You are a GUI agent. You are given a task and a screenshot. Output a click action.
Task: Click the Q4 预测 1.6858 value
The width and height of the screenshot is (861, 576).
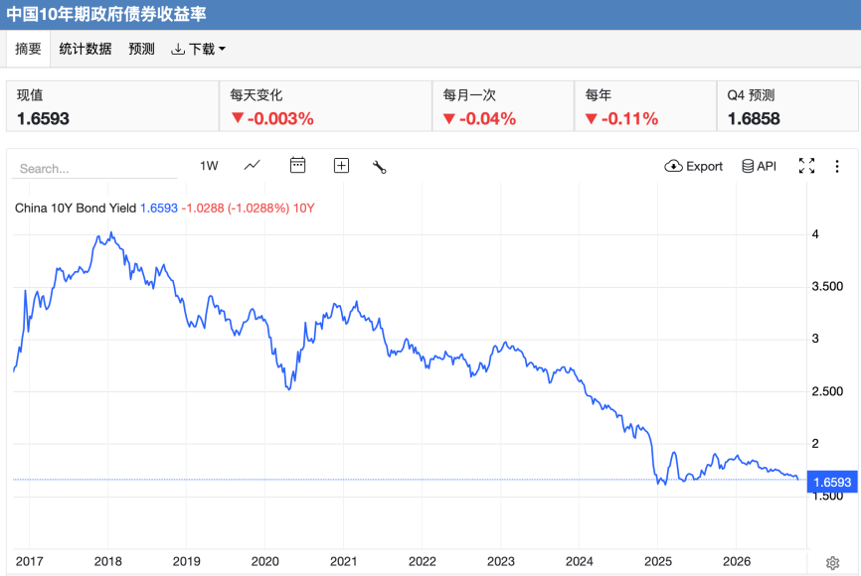754,118
